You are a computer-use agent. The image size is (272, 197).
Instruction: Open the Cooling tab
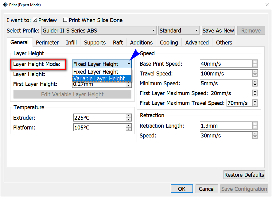coord(169,42)
